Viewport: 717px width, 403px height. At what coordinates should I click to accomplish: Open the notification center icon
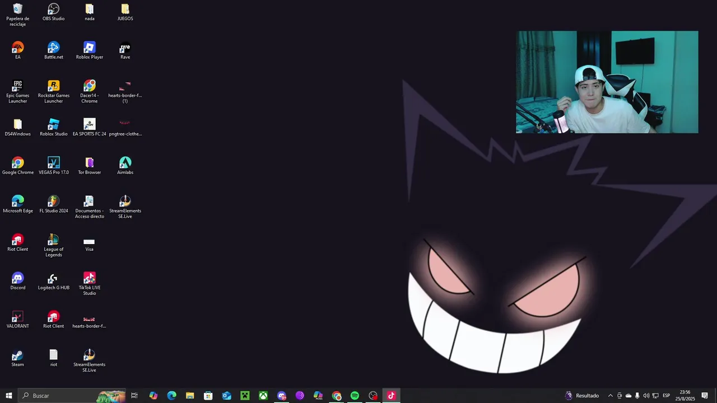click(x=705, y=396)
